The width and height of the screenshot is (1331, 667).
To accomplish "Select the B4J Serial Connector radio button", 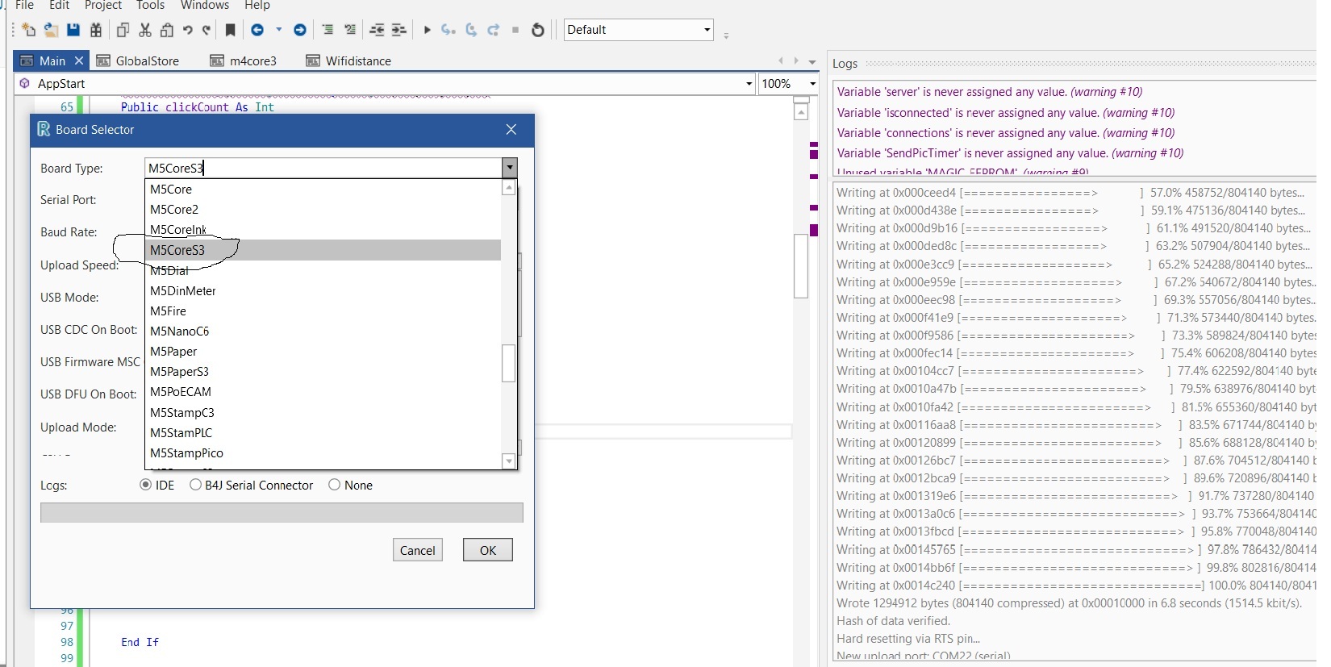I will click(x=195, y=485).
